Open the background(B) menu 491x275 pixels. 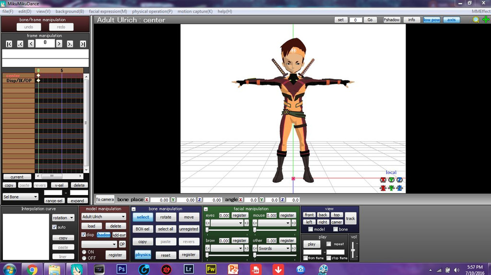[70, 11]
